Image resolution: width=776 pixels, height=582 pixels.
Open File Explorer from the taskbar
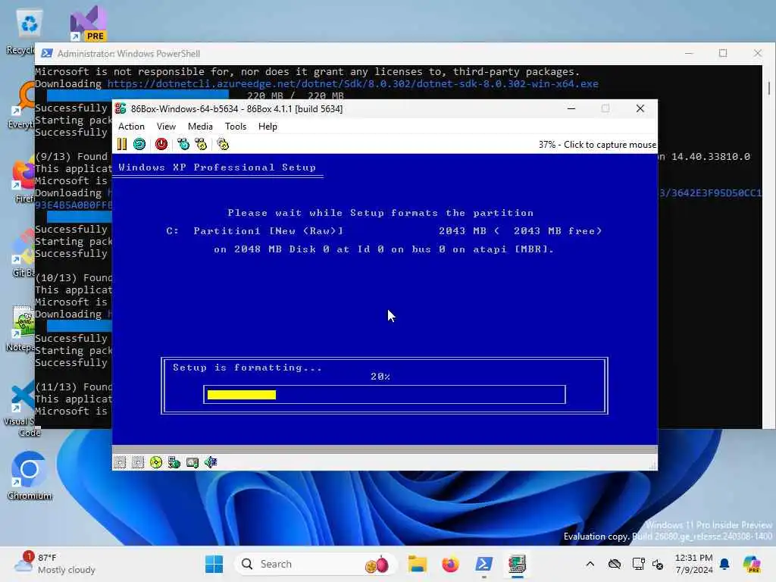418,564
